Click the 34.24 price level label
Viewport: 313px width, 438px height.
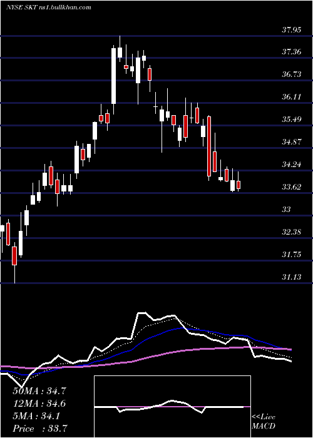pos(291,164)
